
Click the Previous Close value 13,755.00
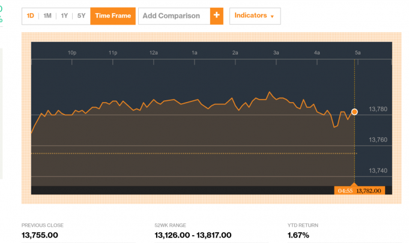[x=41, y=235]
